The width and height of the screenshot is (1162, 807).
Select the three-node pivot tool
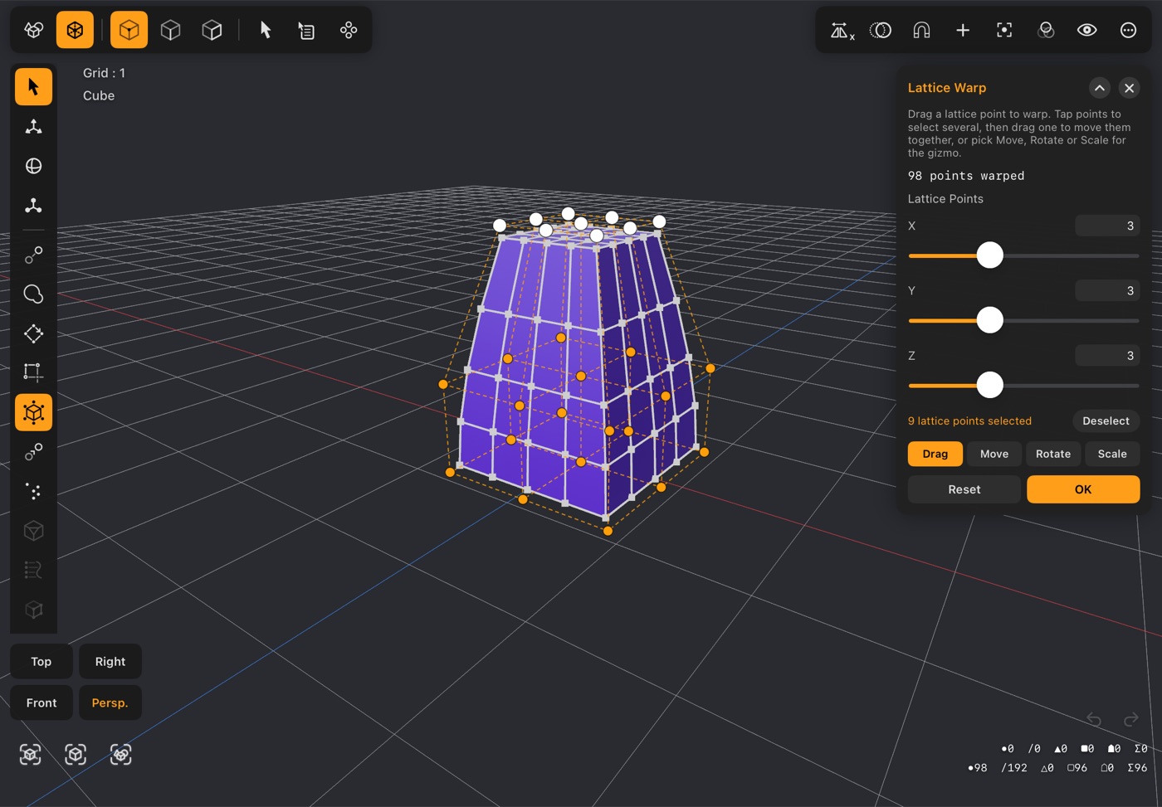tap(33, 206)
